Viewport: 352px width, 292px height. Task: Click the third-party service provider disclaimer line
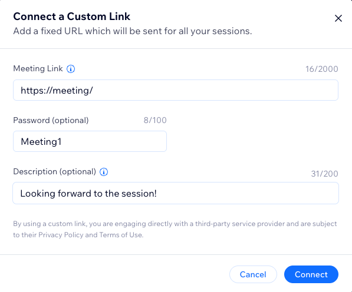[175, 224]
